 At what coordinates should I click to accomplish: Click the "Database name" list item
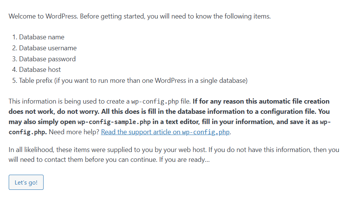(x=42, y=37)
